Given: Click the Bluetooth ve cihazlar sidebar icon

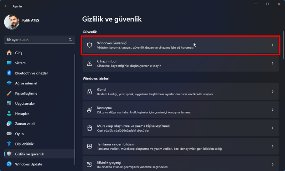Looking at the screenshot, I should tap(9, 73).
